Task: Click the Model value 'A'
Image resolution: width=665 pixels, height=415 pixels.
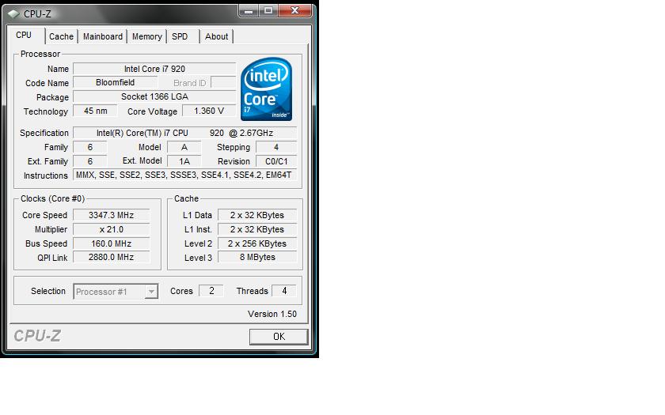Action: pyautogui.click(x=184, y=147)
